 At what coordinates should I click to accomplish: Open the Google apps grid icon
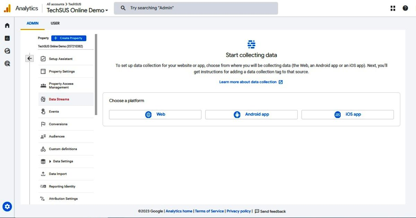[x=393, y=8]
